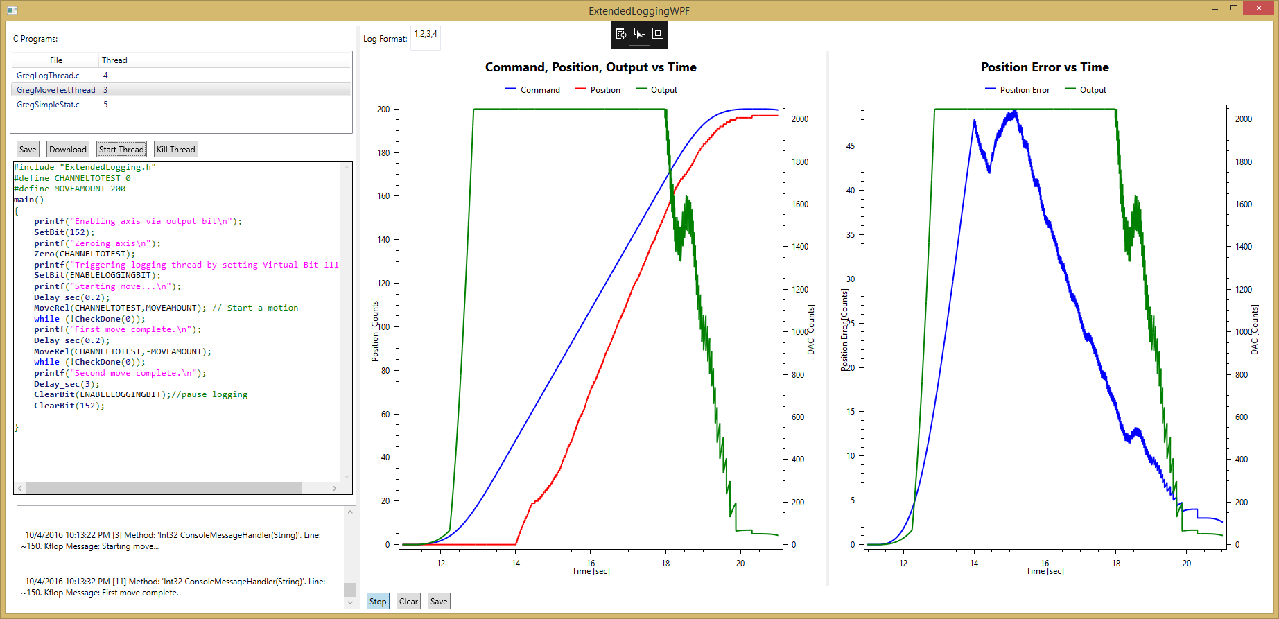Select the GregSimpleStat.c program row

click(x=48, y=105)
